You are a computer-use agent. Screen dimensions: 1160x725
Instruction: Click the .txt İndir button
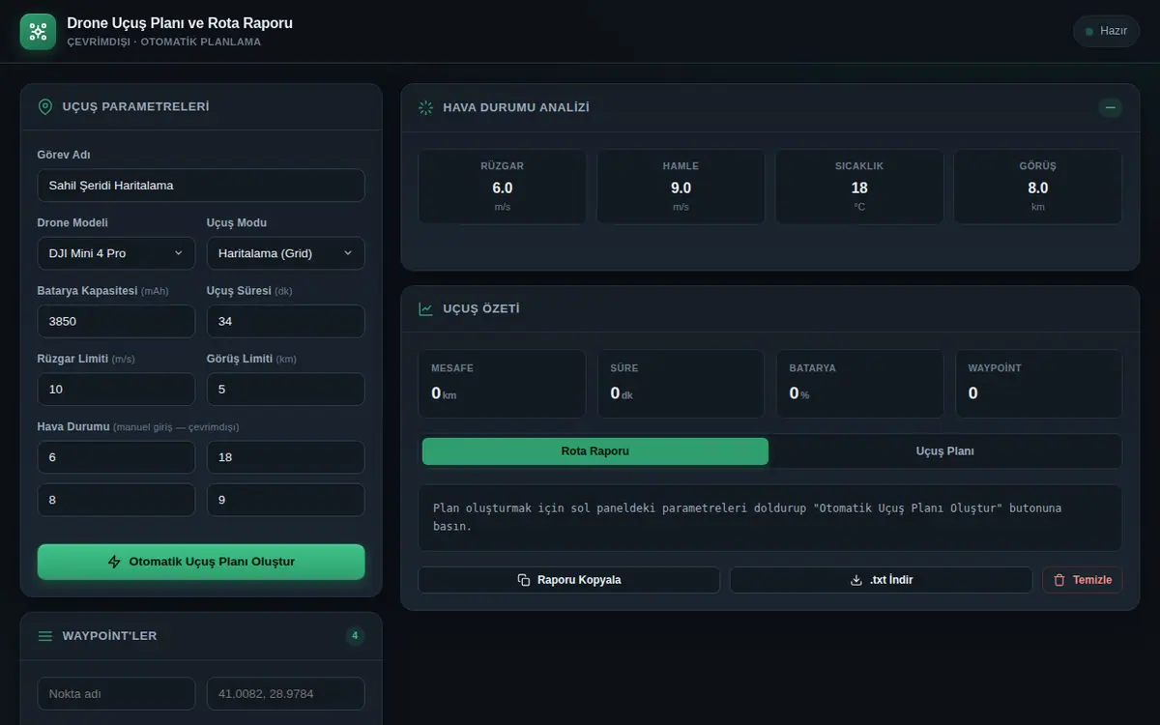881,580
